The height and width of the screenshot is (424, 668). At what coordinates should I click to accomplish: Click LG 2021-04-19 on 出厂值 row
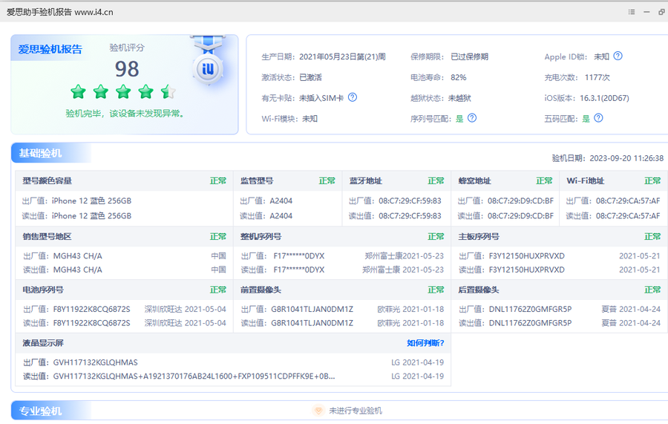[x=417, y=362]
